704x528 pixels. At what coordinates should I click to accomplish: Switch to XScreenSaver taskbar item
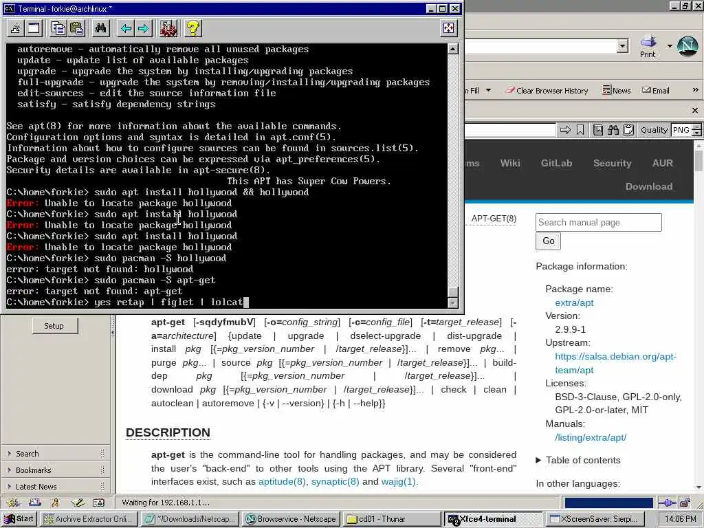click(x=596, y=519)
